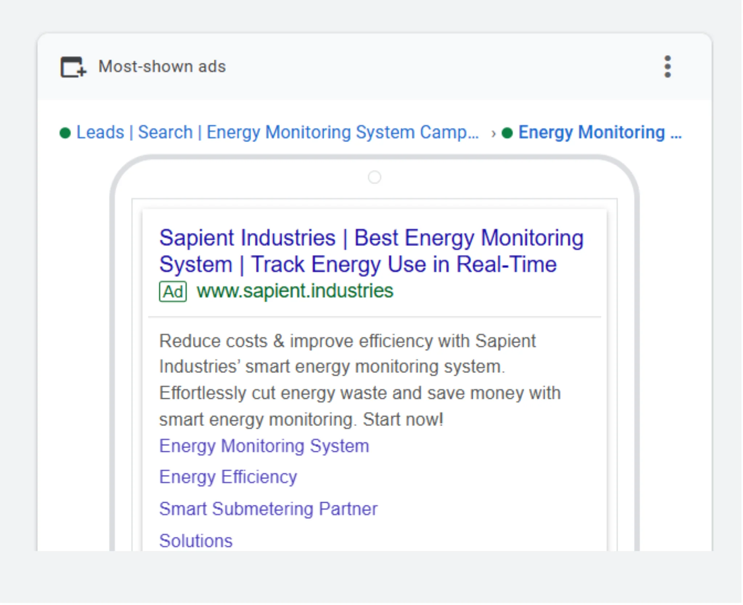
Task: Click the breadcrumb chevron between campaign and ad group
Action: 493,133
